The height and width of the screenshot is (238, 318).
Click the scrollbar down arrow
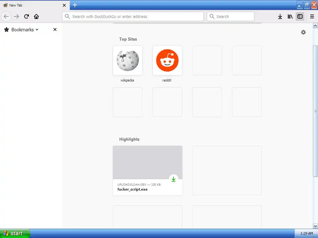tap(315, 226)
